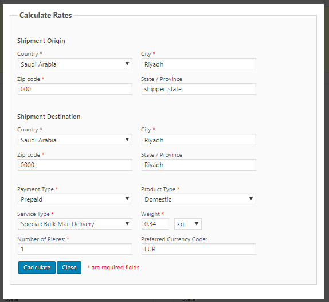Click the destination State / Province field
Image resolution: width=329 pixels, height=302 pixels.
tap(199, 165)
